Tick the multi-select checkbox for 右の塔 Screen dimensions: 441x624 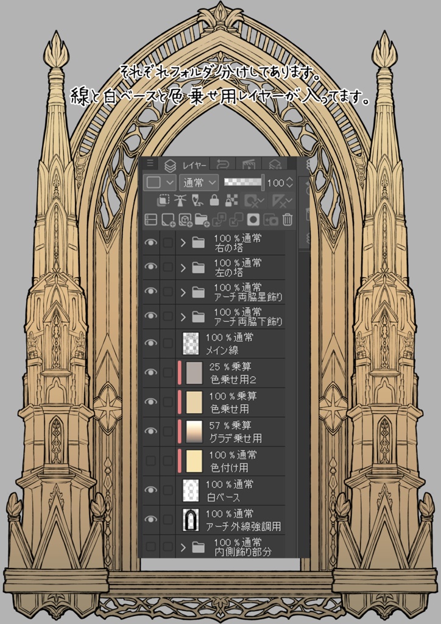(168, 243)
